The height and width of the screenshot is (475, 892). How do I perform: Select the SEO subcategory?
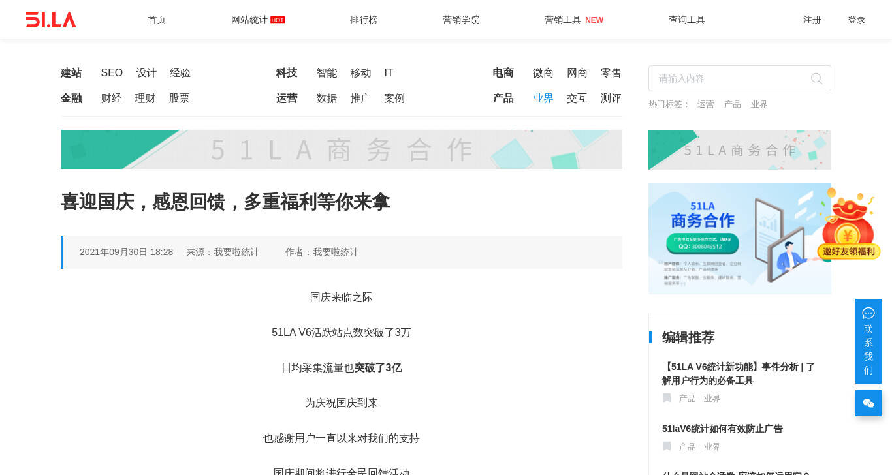coord(112,73)
